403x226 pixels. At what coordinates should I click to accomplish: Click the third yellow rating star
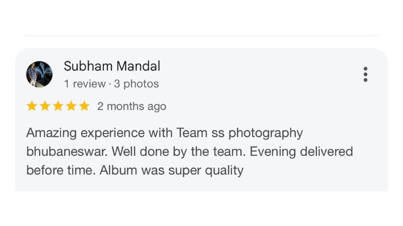[58, 106]
